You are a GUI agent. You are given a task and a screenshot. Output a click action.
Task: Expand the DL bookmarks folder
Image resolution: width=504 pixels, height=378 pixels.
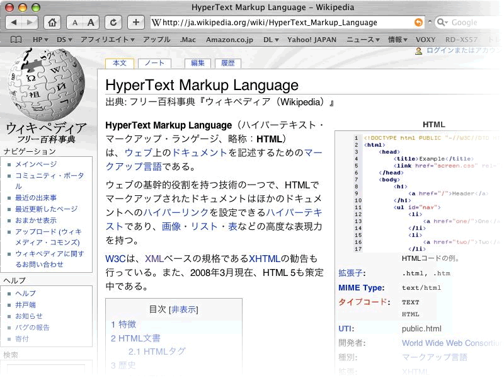tap(271, 40)
